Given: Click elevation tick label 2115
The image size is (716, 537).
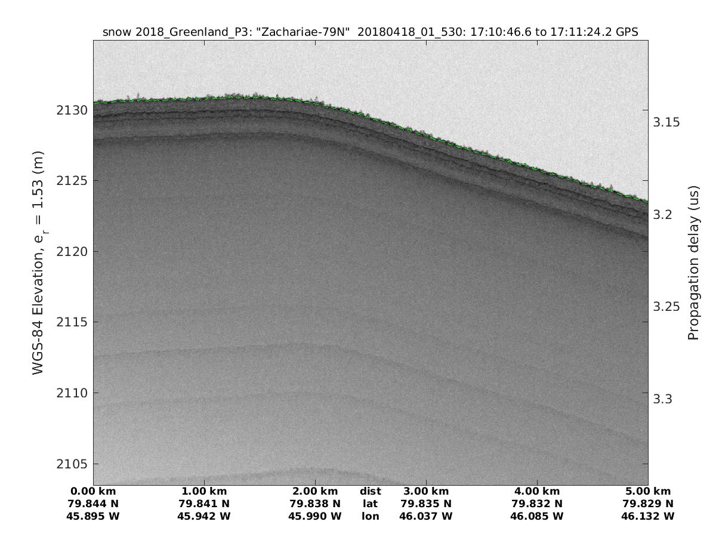Looking at the screenshot, I should tap(73, 322).
